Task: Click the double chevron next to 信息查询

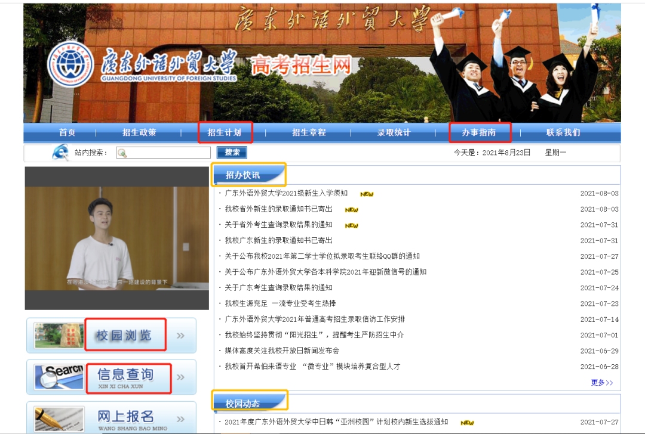Action: click(x=180, y=377)
